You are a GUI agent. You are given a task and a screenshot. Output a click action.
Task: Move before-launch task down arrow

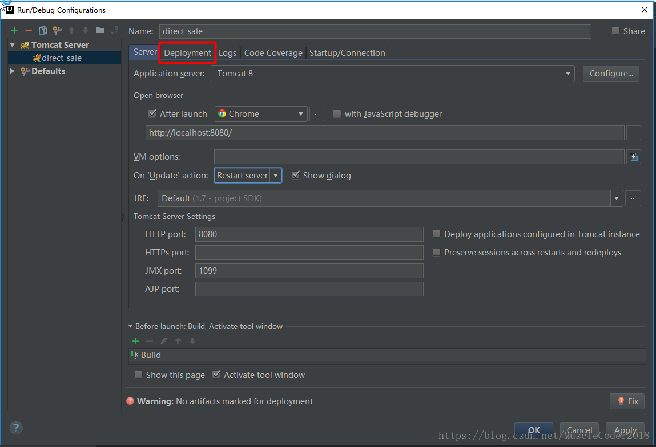point(192,342)
